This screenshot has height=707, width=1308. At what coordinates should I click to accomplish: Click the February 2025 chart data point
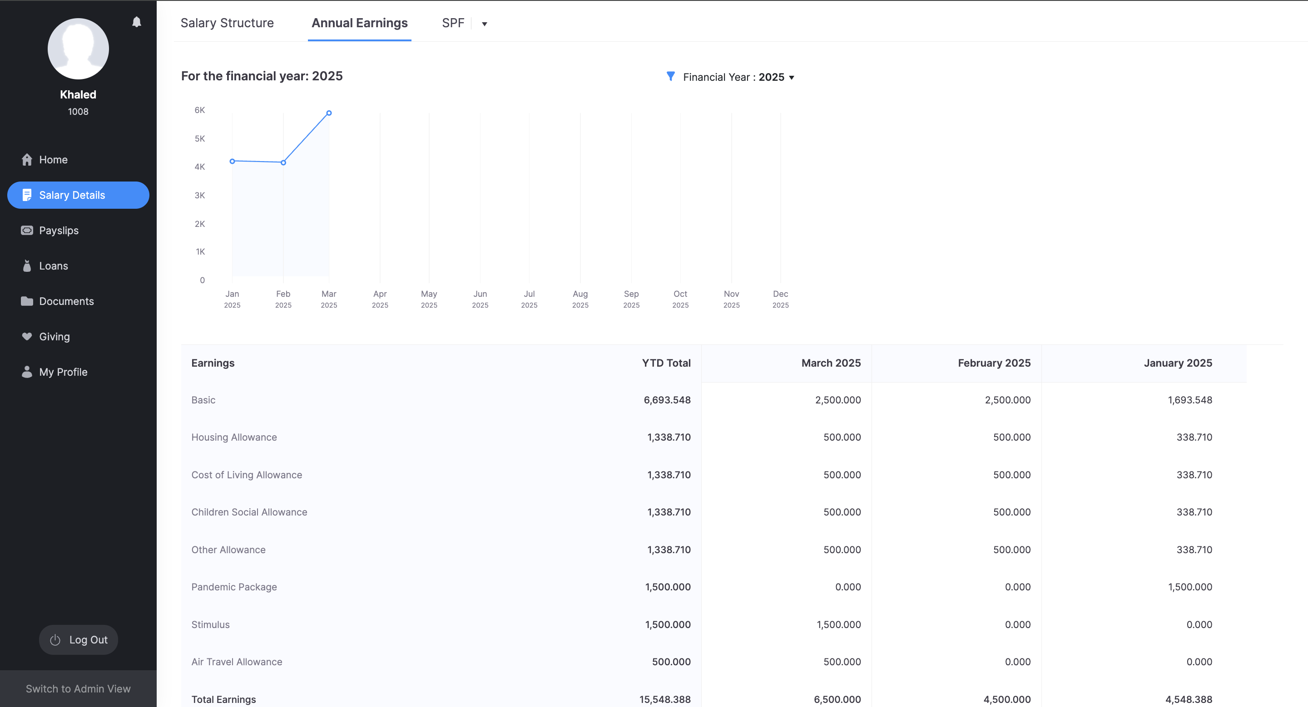[283, 163]
